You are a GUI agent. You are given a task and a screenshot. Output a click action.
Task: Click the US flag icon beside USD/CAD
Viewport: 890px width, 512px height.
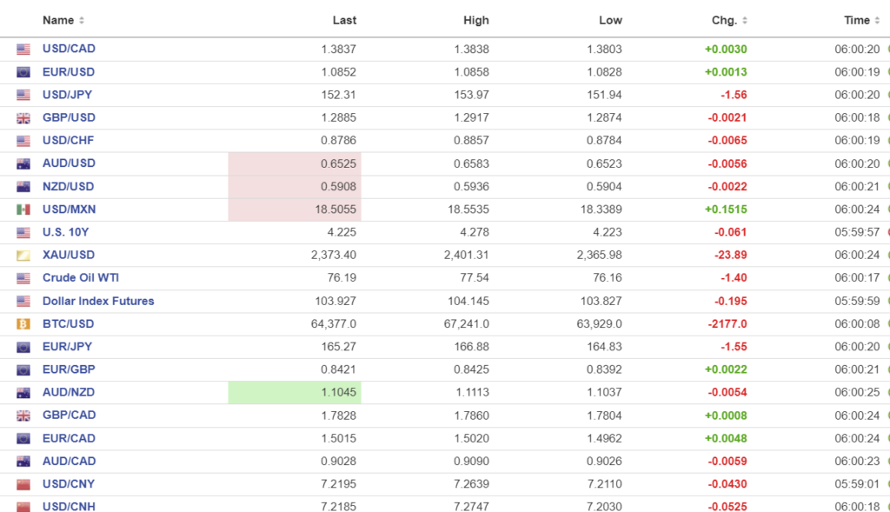[23, 50]
